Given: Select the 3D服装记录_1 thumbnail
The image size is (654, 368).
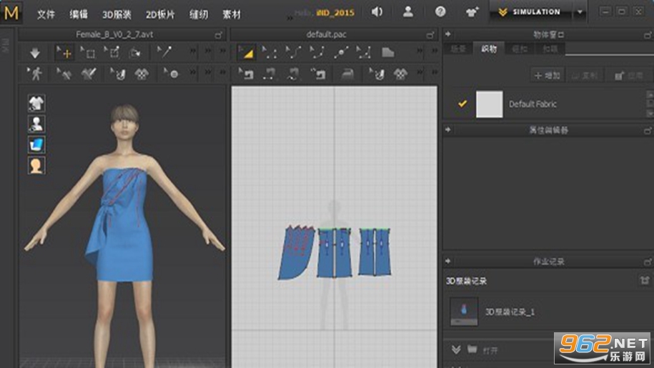Looking at the screenshot, I should tap(464, 311).
